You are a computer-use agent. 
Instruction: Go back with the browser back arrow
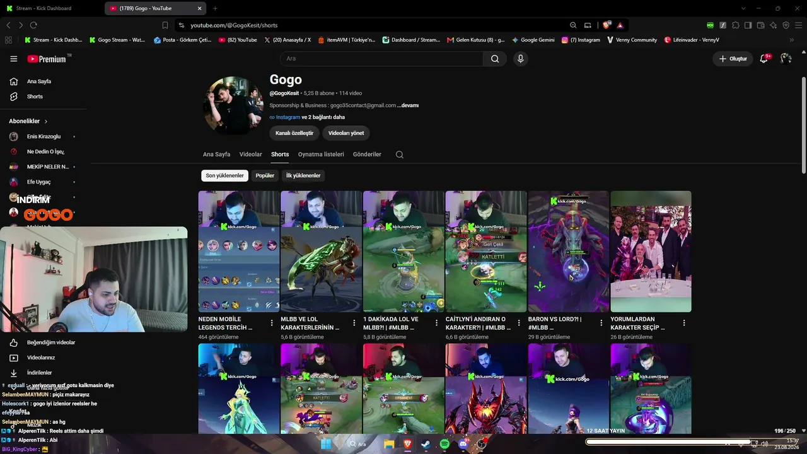pyautogui.click(x=8, y=25)
